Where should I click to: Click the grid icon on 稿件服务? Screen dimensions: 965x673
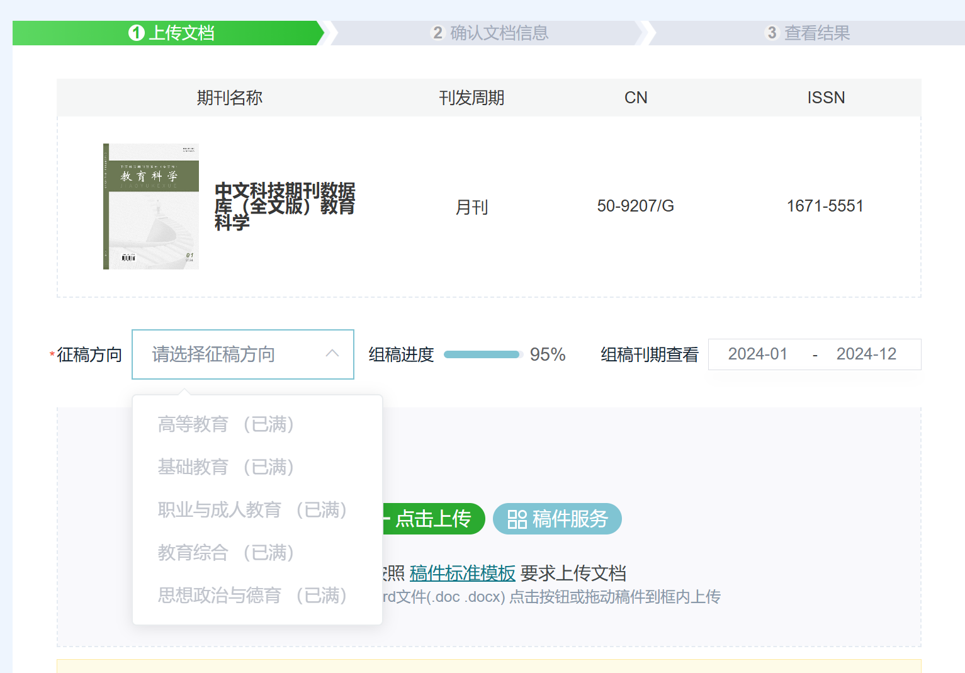[517, 519]
